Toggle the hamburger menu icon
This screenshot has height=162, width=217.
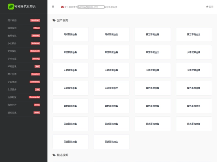point(53,7)
